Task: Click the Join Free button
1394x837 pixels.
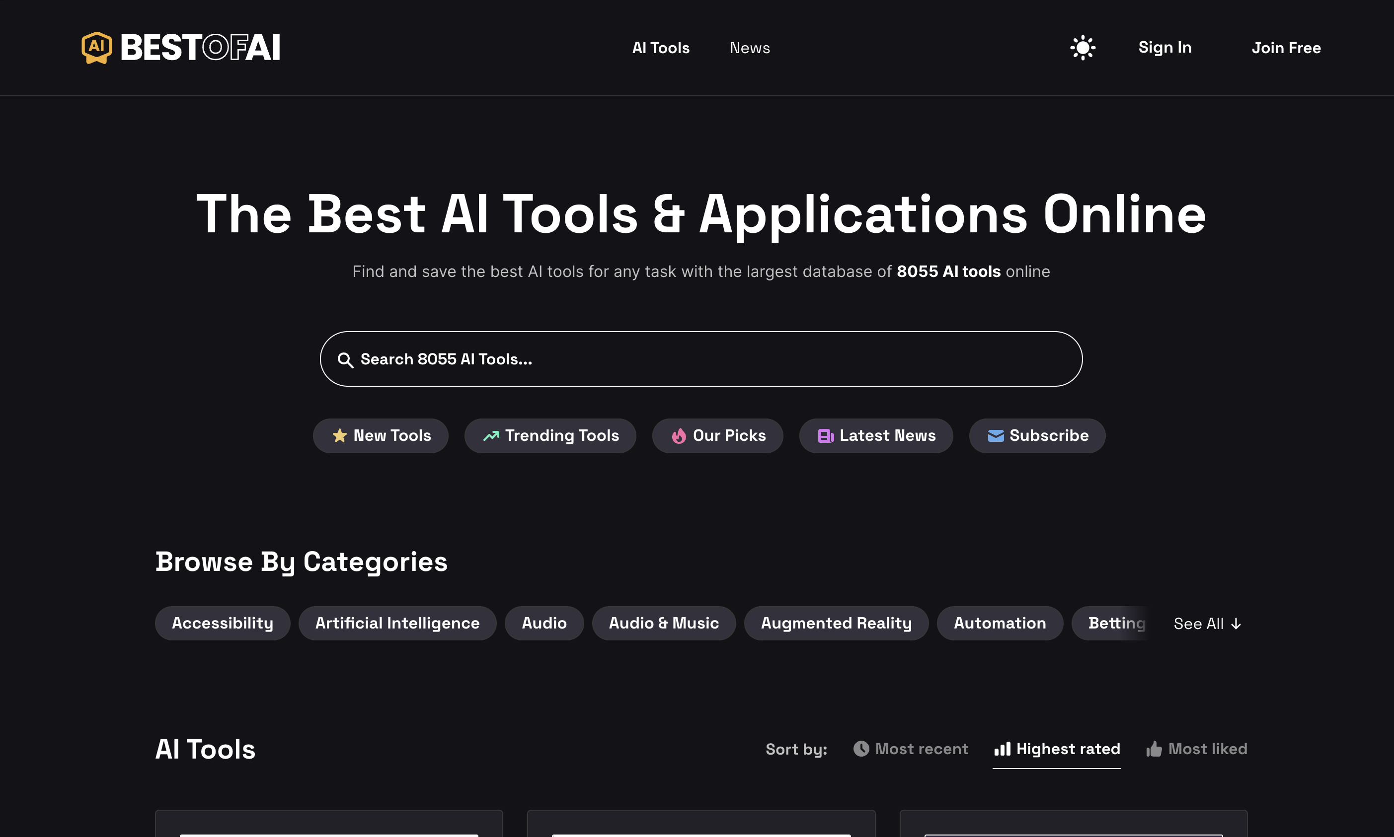Action: point(1286,48)
